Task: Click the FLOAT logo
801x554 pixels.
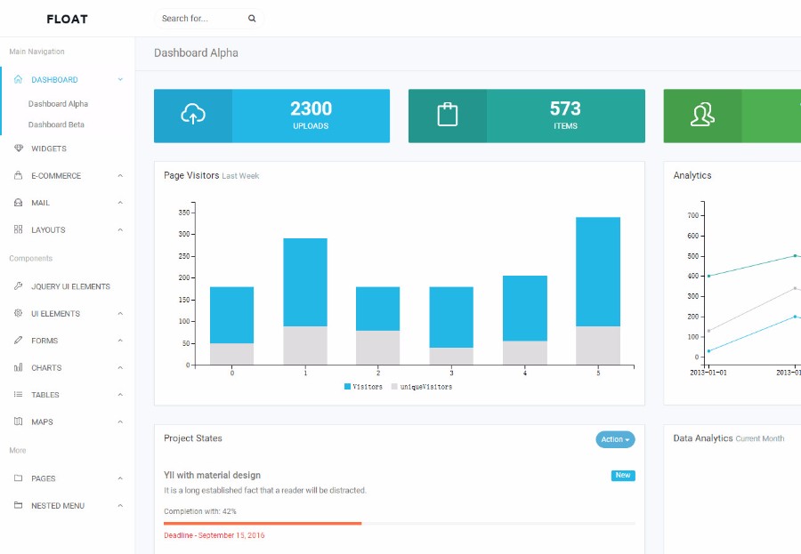Action: tap(67, 18)
